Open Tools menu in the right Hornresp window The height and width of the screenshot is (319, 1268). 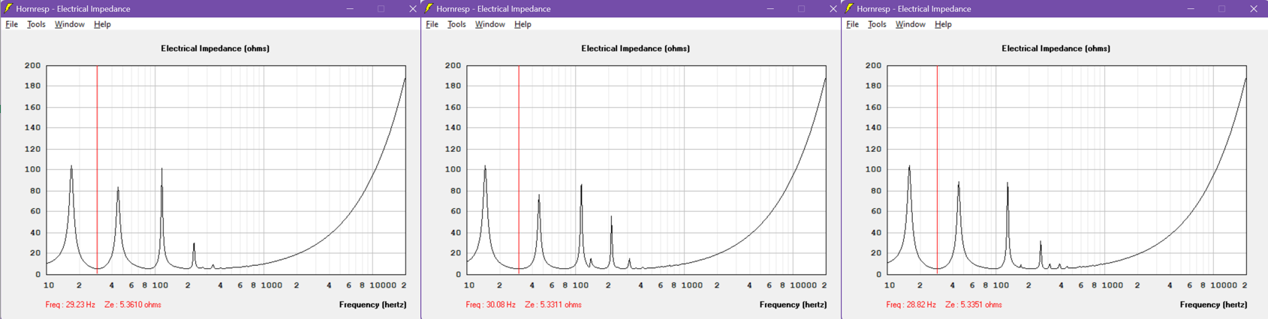click(x=877, y=25)
